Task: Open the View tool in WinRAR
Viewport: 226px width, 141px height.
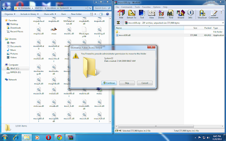Action: (151, 14)
